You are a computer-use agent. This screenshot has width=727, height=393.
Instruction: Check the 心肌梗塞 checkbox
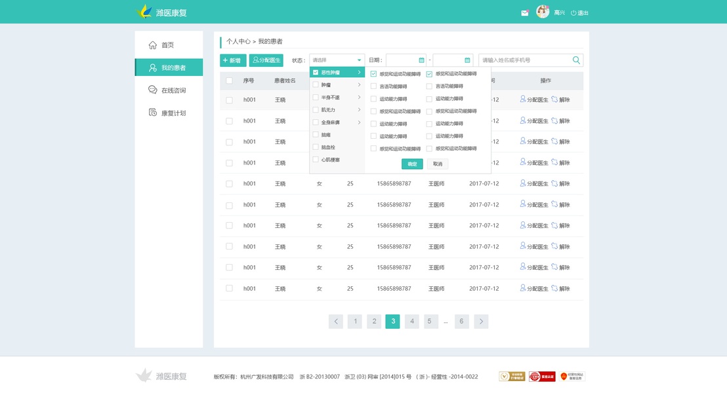coord(316,159)
